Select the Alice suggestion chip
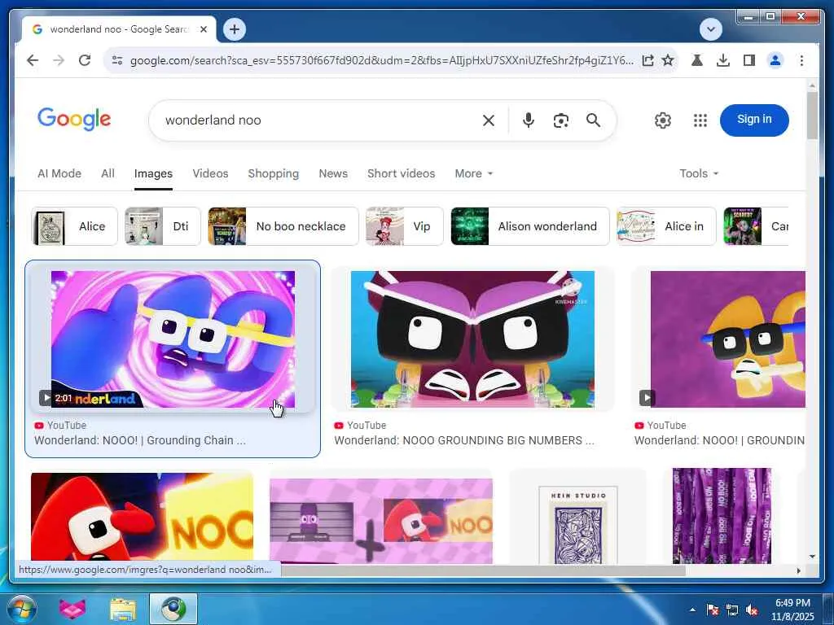Image resolution: width=834 pixels, height=625 pixels. [74, 226]
